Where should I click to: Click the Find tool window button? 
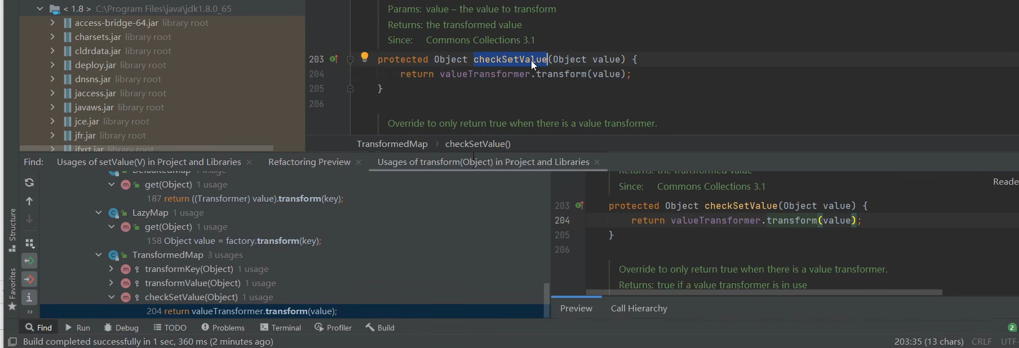[38, 328]
